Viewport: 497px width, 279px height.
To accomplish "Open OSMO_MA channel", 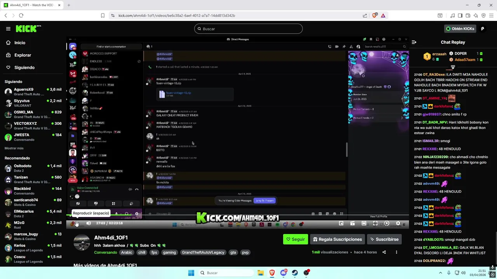I will coord(33,114).
